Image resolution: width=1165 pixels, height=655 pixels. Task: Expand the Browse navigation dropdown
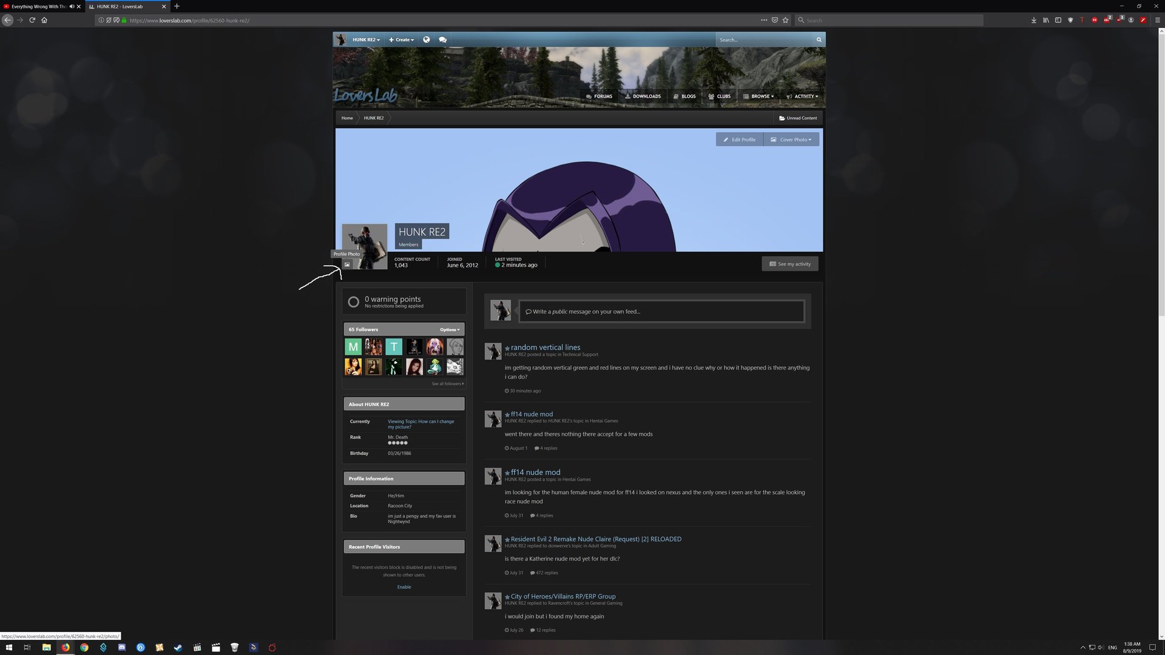(x=758, y=96)
